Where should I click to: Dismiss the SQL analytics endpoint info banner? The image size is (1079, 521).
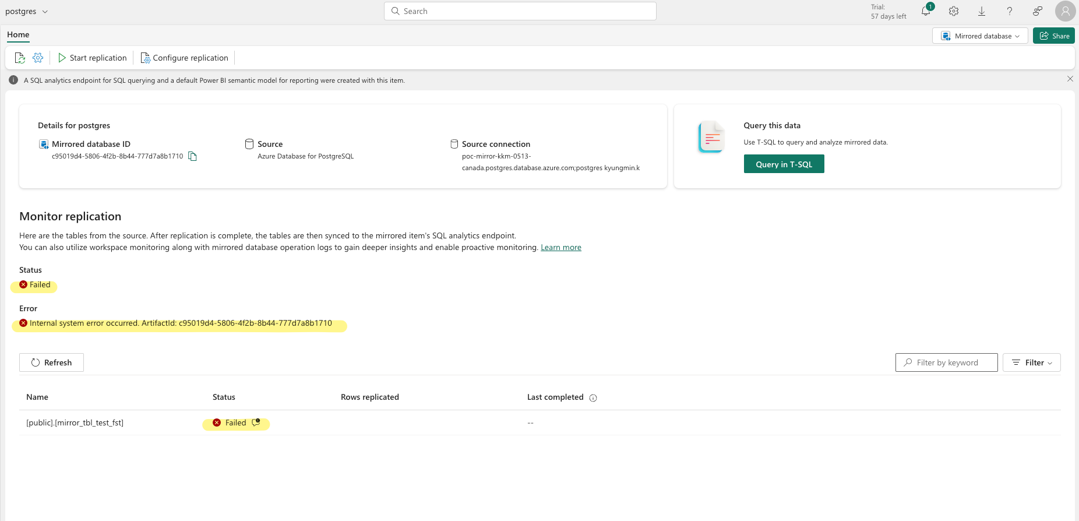tap(1070, 79)
